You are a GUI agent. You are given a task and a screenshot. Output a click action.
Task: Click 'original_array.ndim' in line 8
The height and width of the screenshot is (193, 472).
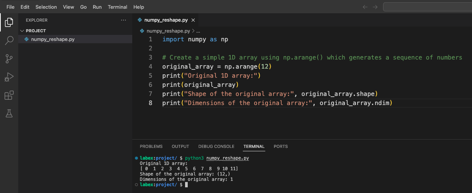(x=354, y=103)
